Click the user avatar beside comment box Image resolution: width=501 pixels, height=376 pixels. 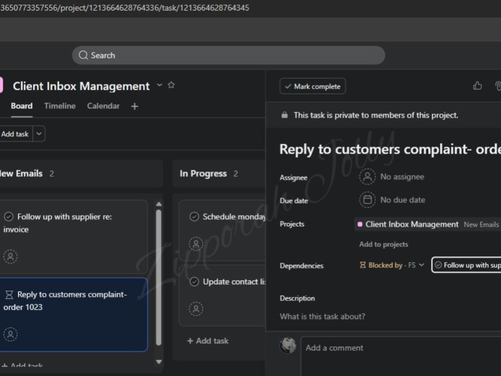(x=288, y=345)
